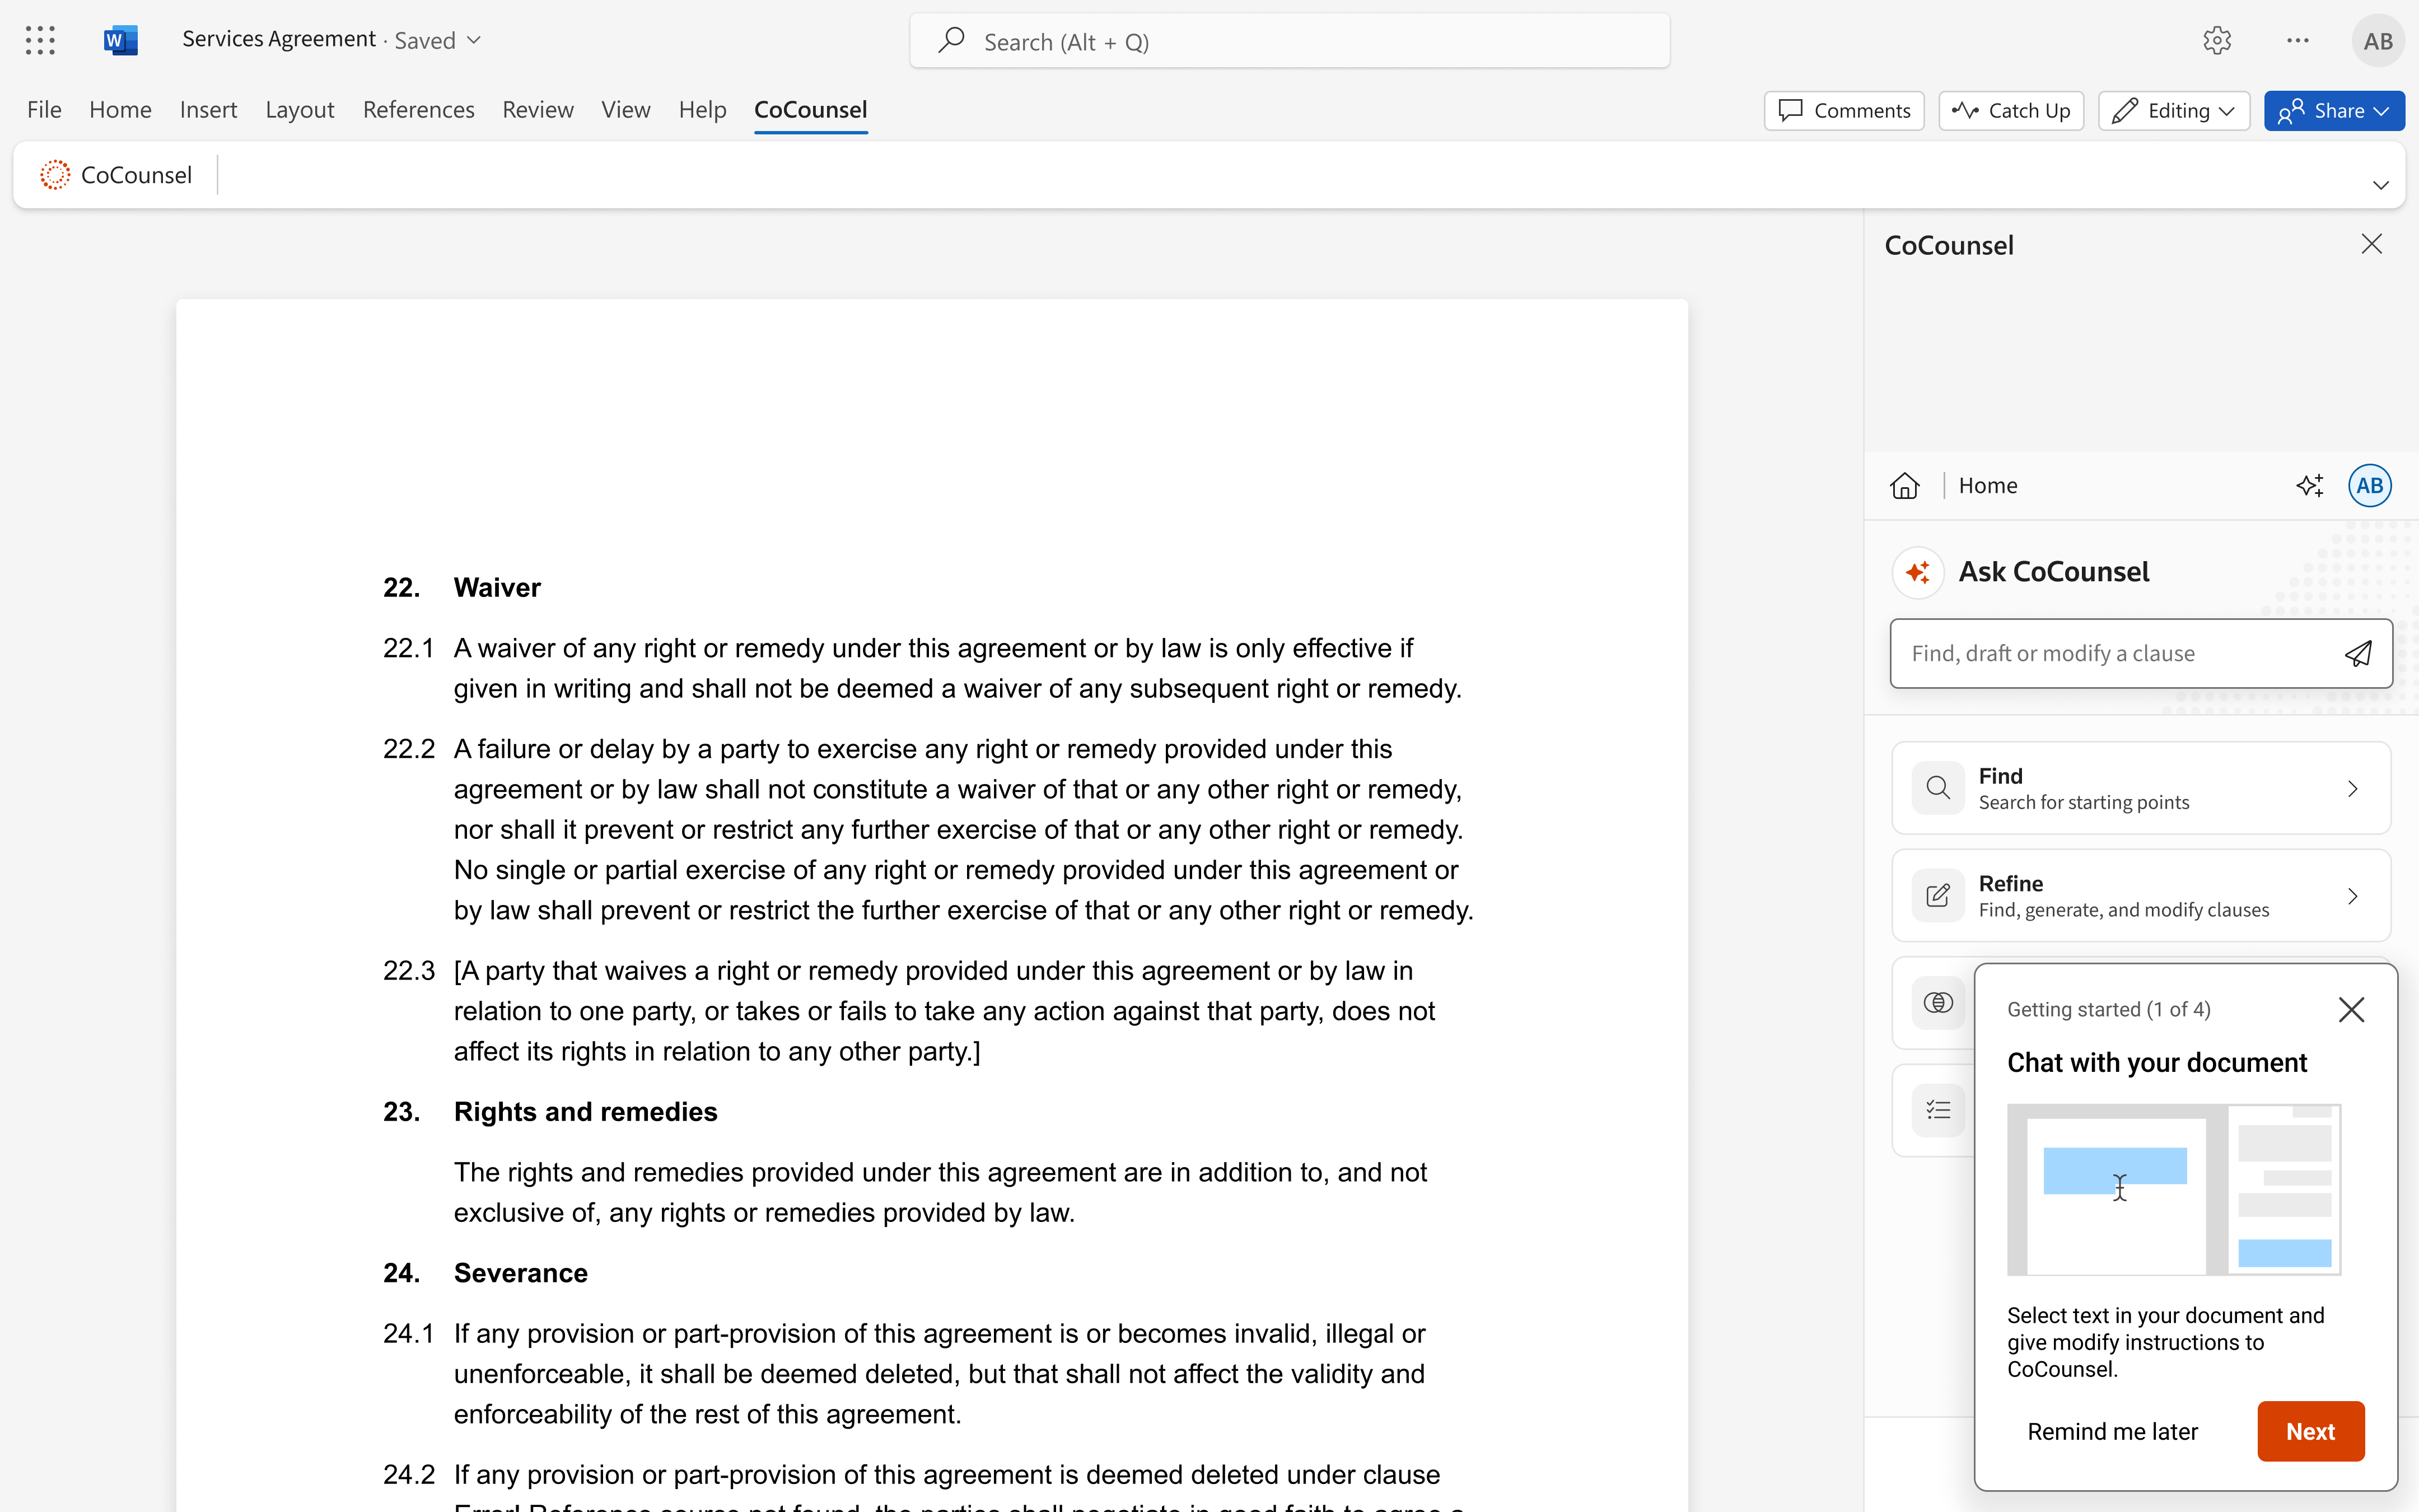
Task: Open the Refine clauses card
Action: point(2140,896)
